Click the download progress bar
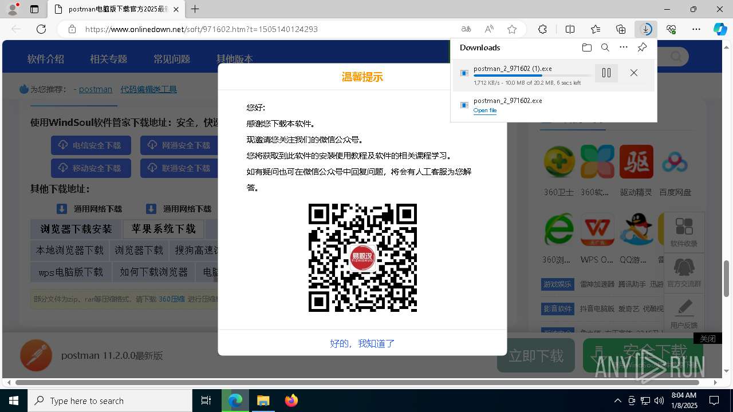The height and width of the screenshot is (412, 733). click(x=532, y=76)
